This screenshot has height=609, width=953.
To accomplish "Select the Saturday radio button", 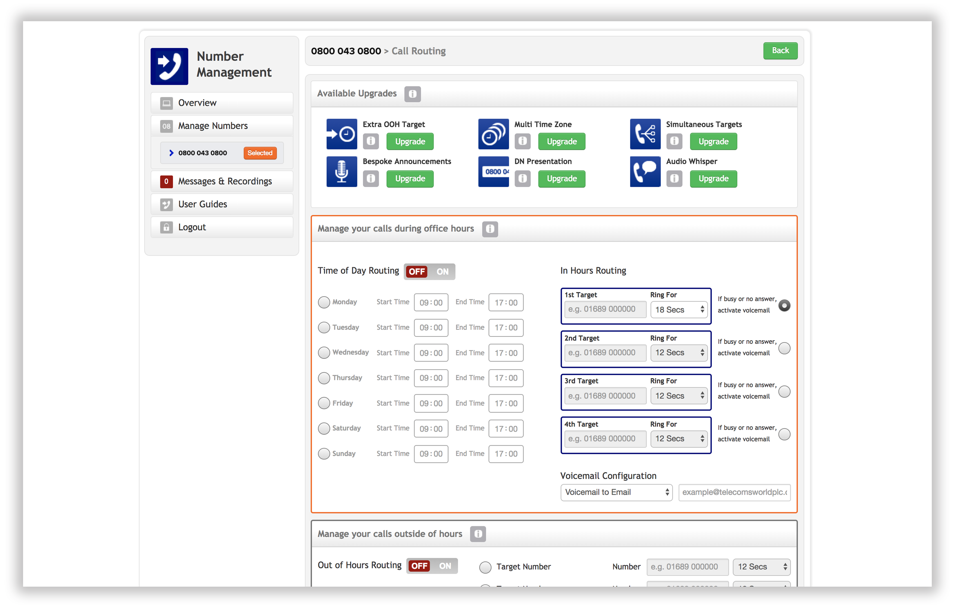I will tap(324, 428).
